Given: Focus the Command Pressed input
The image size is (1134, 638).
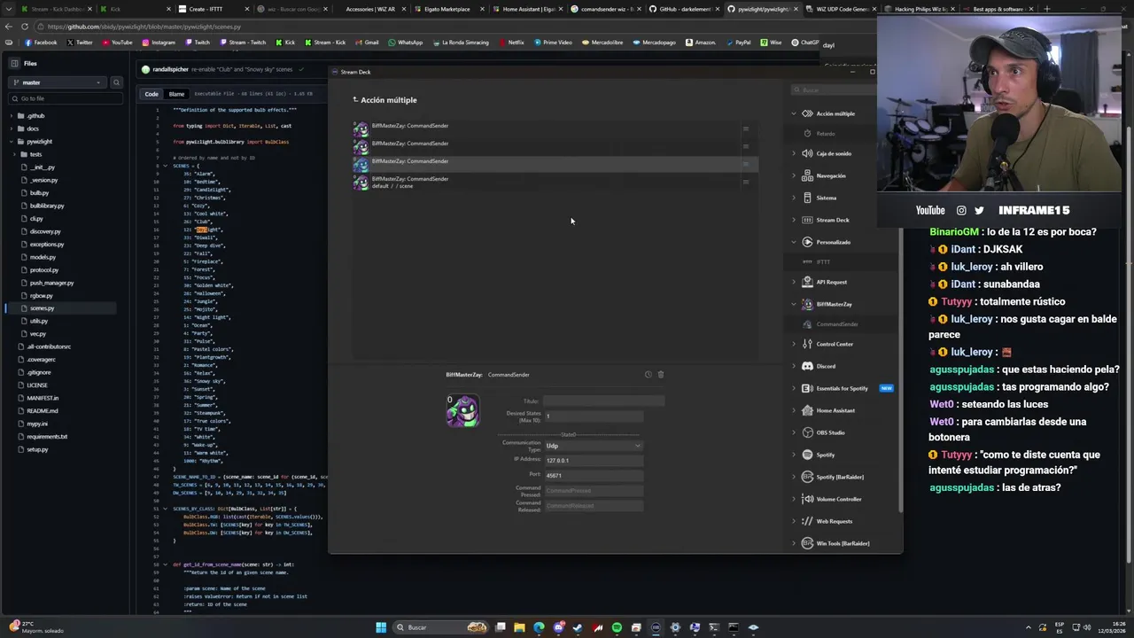Looking at the screenshot, I should 594,491.
